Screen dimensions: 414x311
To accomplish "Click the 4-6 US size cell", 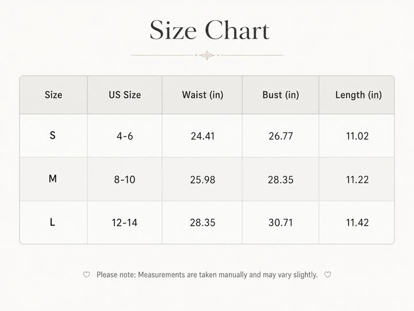I will pyautogui.click(x=125, y=136).
